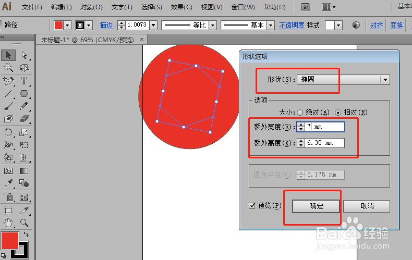Select the Direct Selection (white arrow) tool
This screenshot has height=260, width=412.
24,55
